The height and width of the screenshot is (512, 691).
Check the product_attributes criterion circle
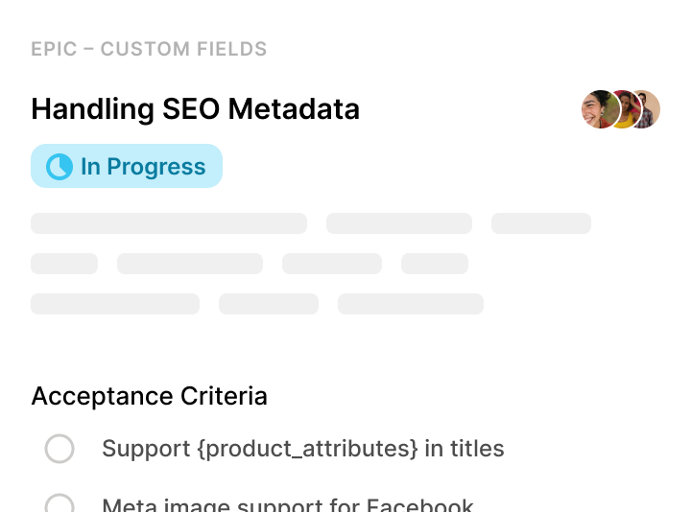coord(60,449)
